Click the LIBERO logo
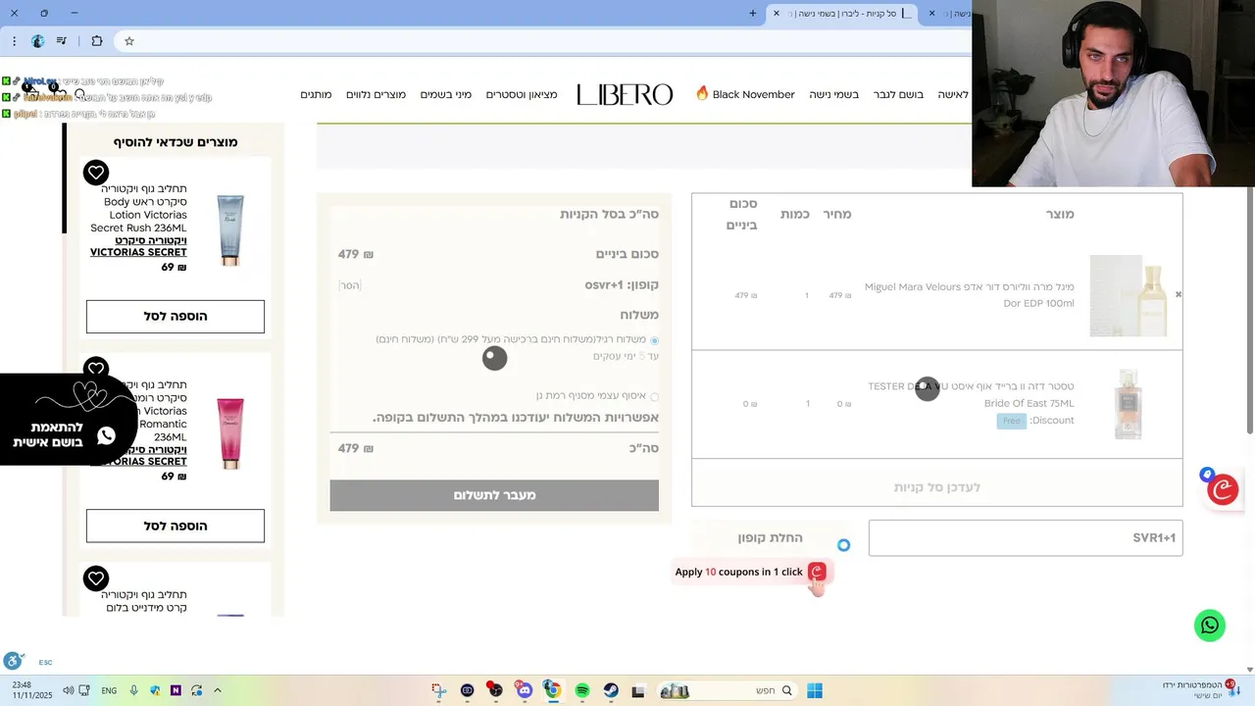The image size is (1255, 706). tap(625, 94)
